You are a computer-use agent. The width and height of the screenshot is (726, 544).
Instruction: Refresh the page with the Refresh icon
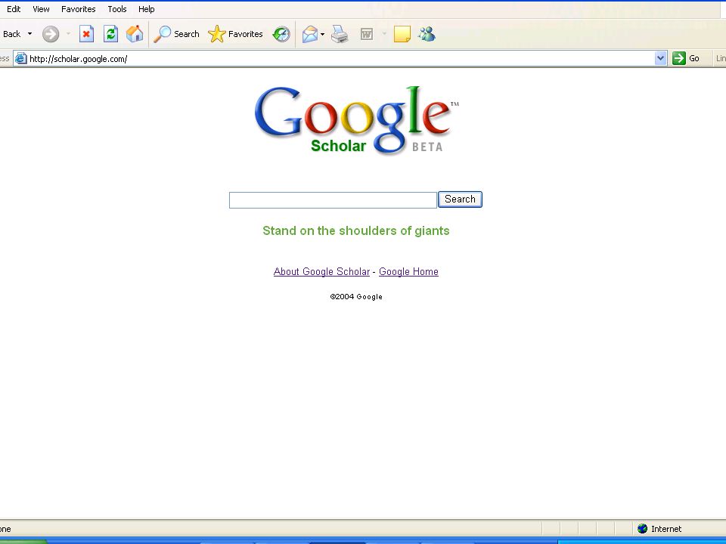(110, 34)
